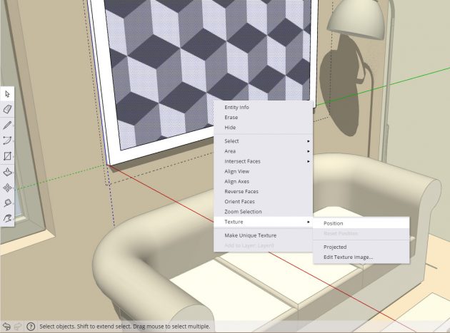This screenshot has height=333, width=450.
Task: Click Position in Texture submenu
Action: pyautogui.click(x=333, y=223)
